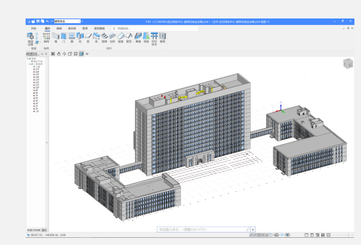Click the zoom slider in status bar
This screenshot has width=361, height=245.
(343, 235)
